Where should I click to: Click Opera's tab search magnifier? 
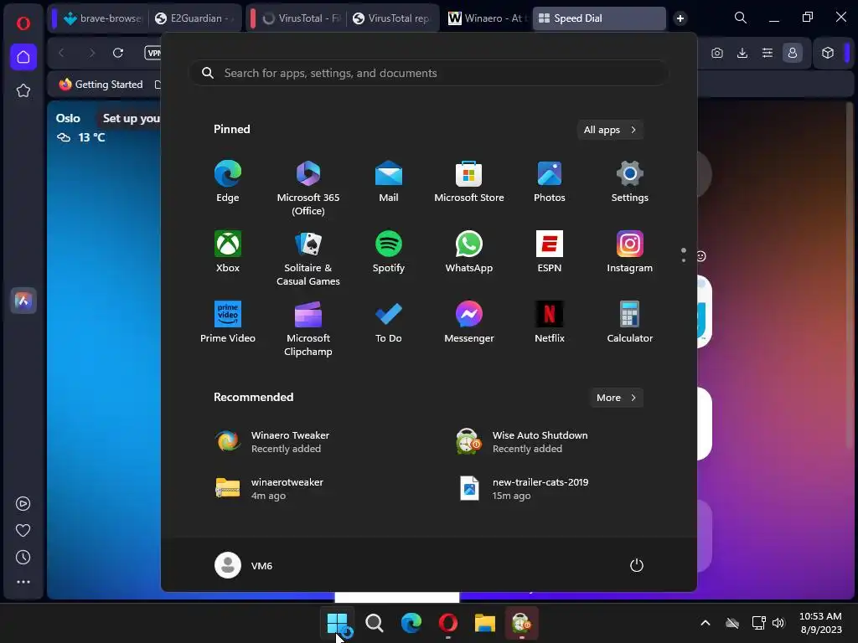(x=741, y=18)
